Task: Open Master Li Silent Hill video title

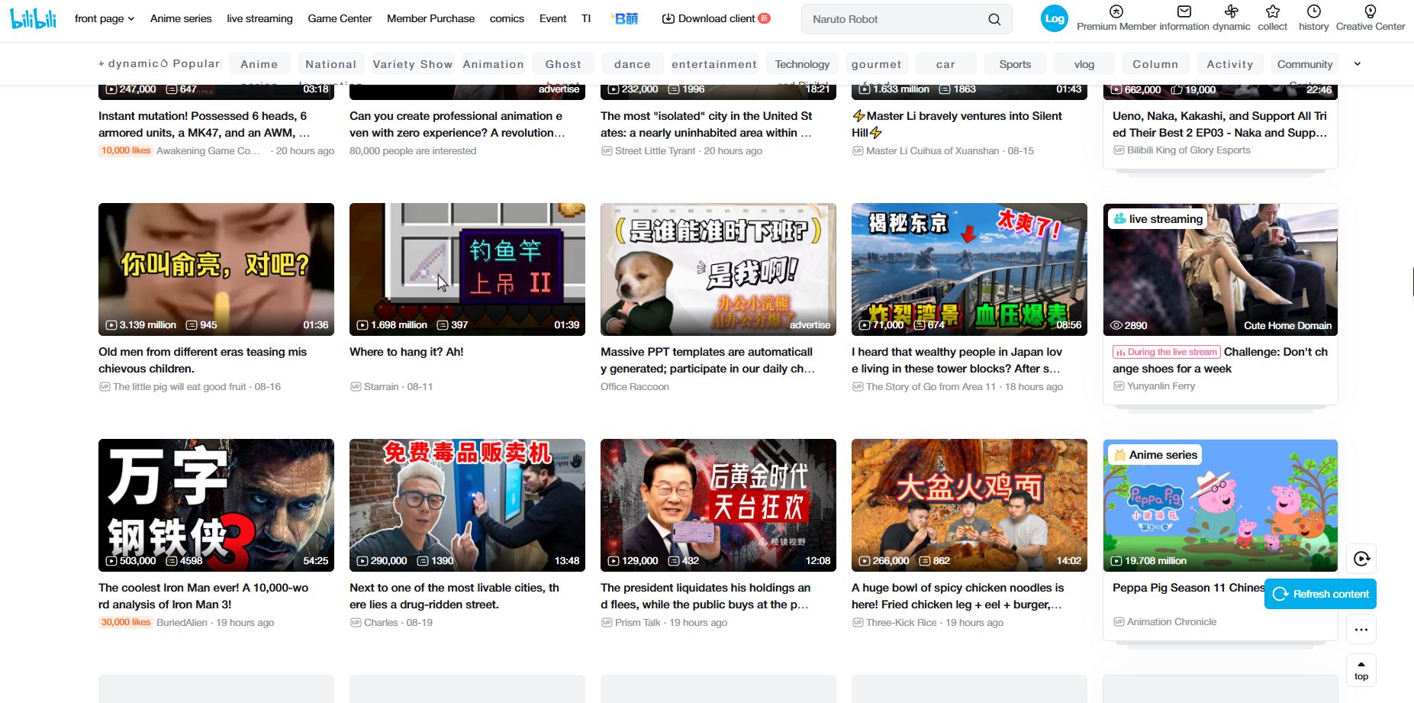Action: point(957,124)
